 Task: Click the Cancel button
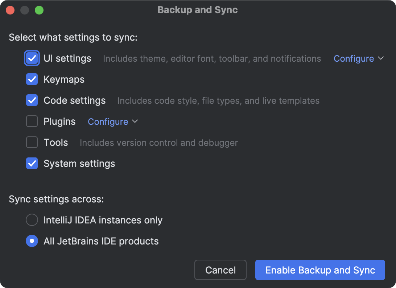pos(220,270)
